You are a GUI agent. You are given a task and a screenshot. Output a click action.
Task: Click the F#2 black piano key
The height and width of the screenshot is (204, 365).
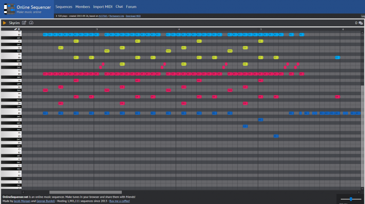(11, 169)
